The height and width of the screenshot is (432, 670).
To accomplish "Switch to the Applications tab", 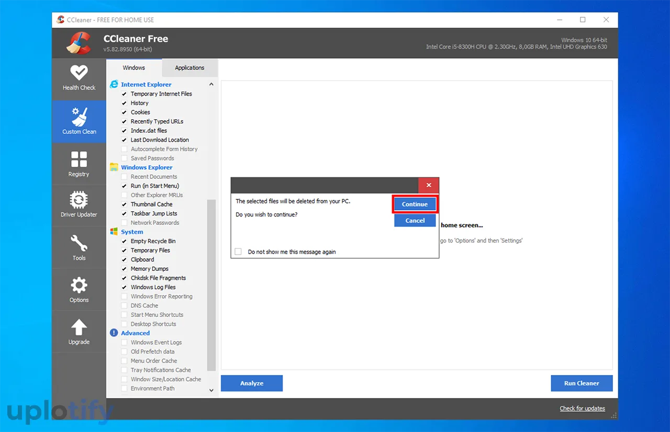I will click(x=189, y=67).
